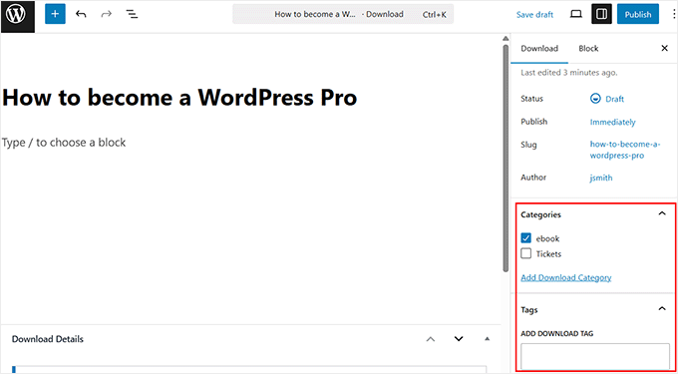The image size is (678, 374).
Task: Open the block inserter plus button
Action: coord(55,14)
